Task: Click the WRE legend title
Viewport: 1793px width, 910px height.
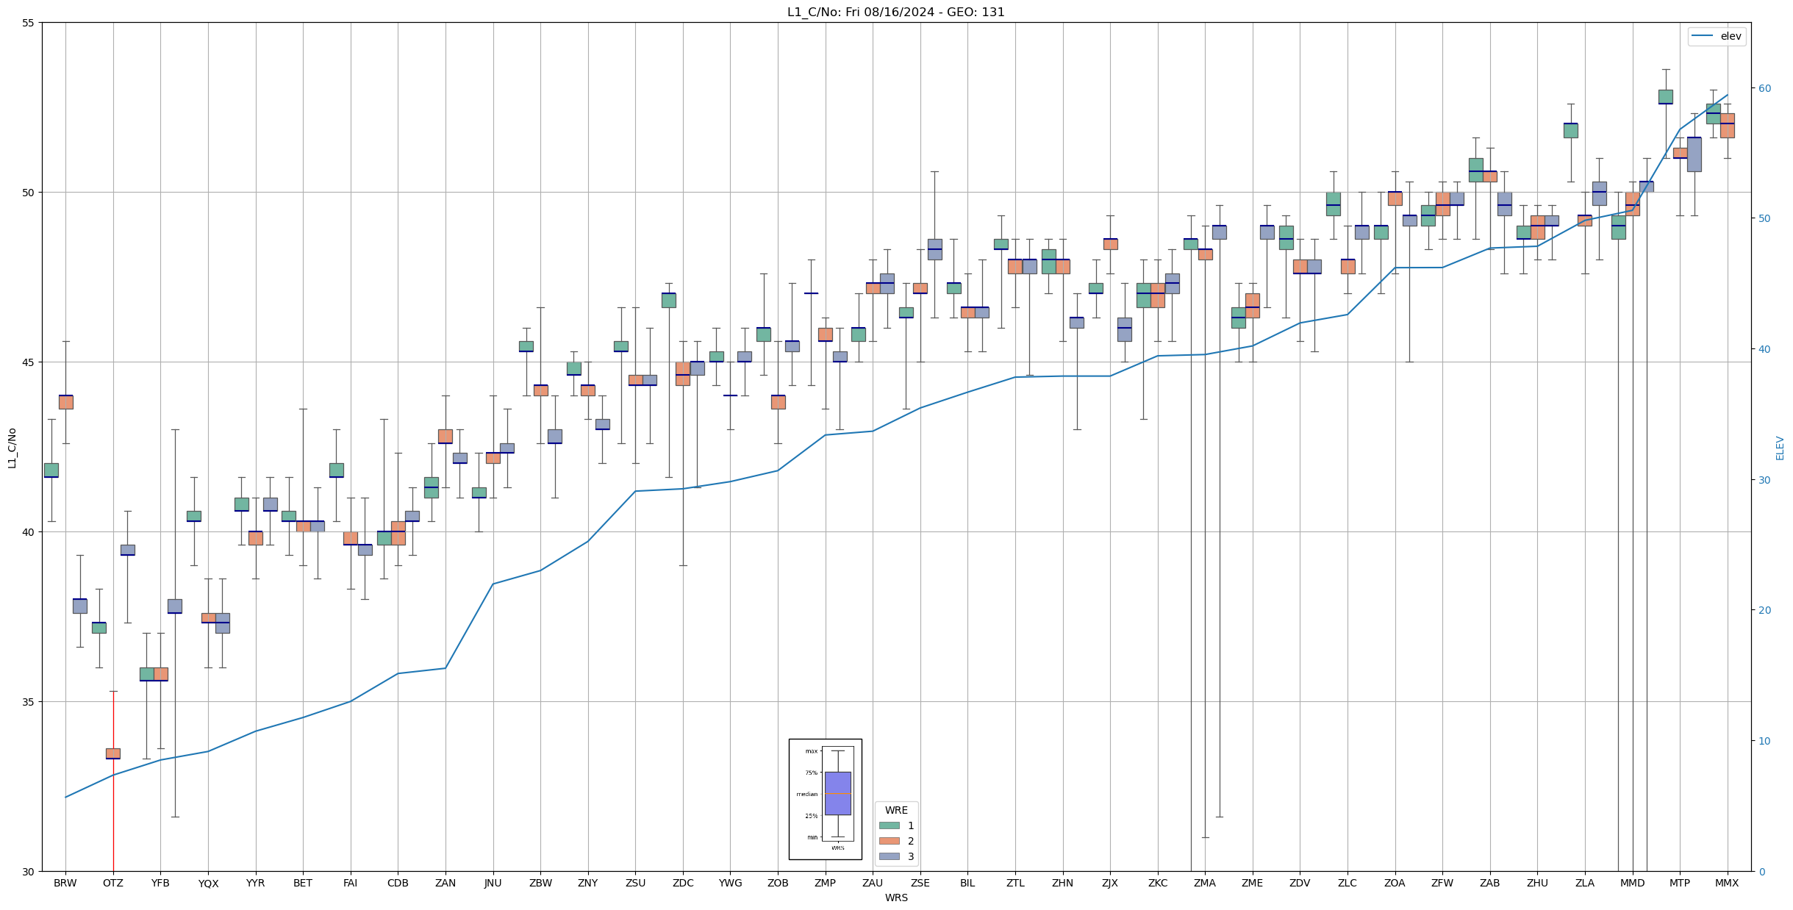Action: 896,810
